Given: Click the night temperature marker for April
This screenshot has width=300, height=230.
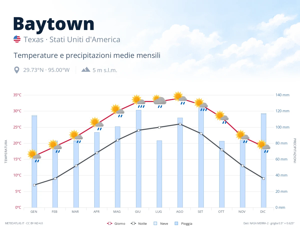Looking at the screenshot, I should [97, 153].
